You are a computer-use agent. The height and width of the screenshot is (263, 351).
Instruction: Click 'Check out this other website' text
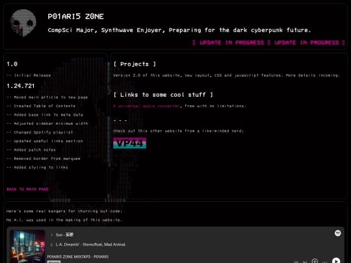tap(178, 131)
